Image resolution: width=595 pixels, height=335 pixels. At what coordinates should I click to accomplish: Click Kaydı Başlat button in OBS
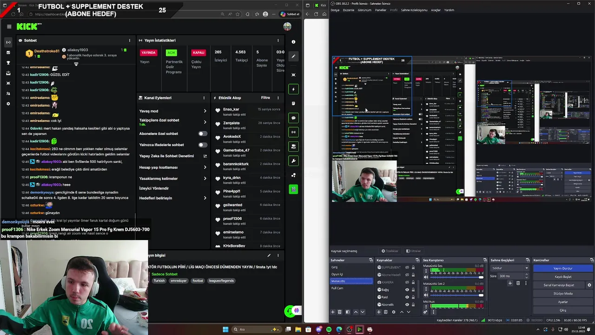click(x=563, y=277)
